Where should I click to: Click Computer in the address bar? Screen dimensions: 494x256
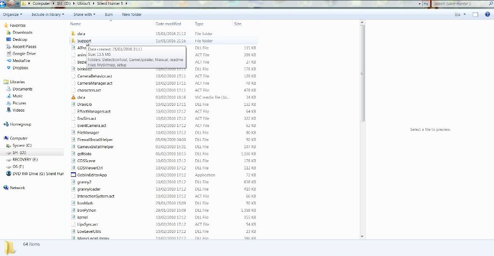41,3
